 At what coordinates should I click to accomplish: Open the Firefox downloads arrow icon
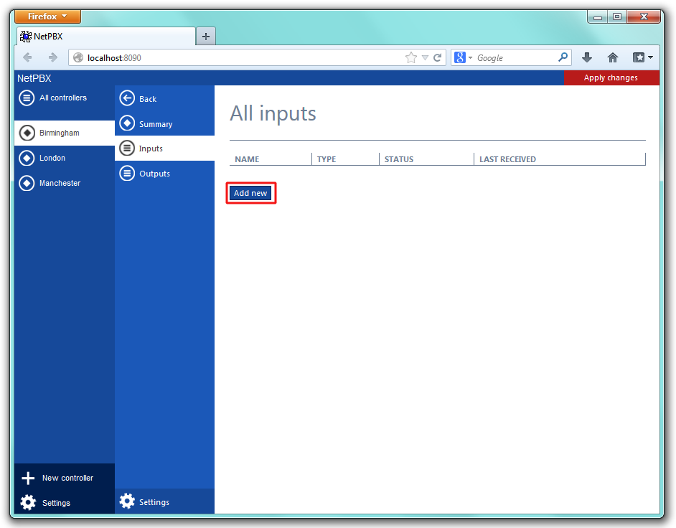pyautogui.click(x=586, y=58)
